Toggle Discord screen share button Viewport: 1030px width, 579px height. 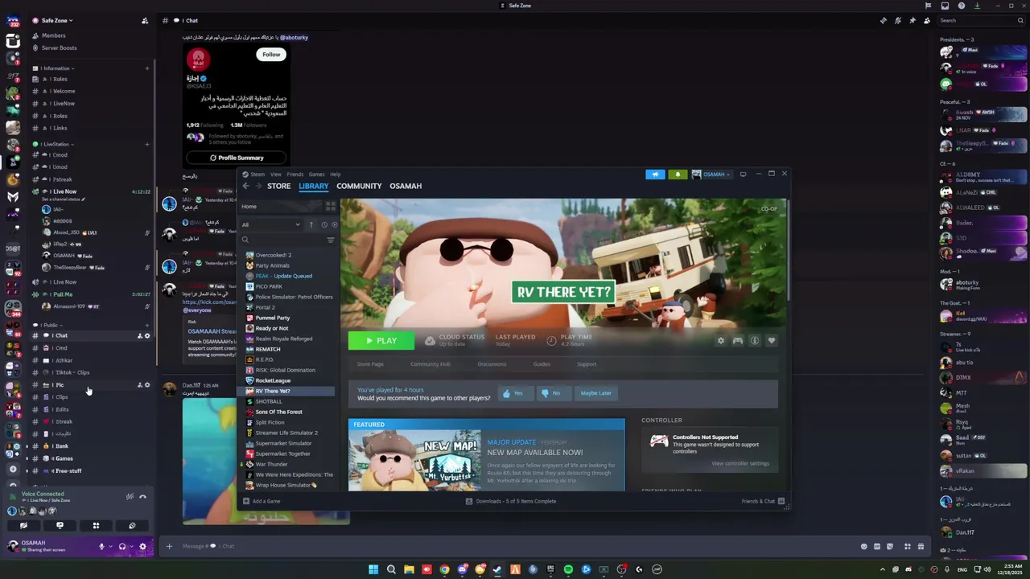click(x=60, y=525)
